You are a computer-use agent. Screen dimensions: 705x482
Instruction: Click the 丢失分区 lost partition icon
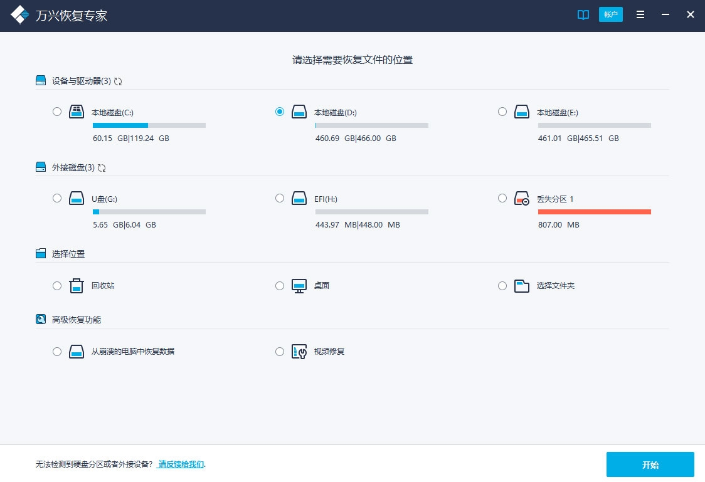(x=522, y=198)
